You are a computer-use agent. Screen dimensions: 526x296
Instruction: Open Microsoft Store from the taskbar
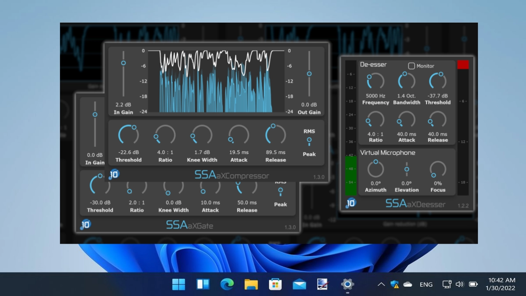[x=275, y=284]
